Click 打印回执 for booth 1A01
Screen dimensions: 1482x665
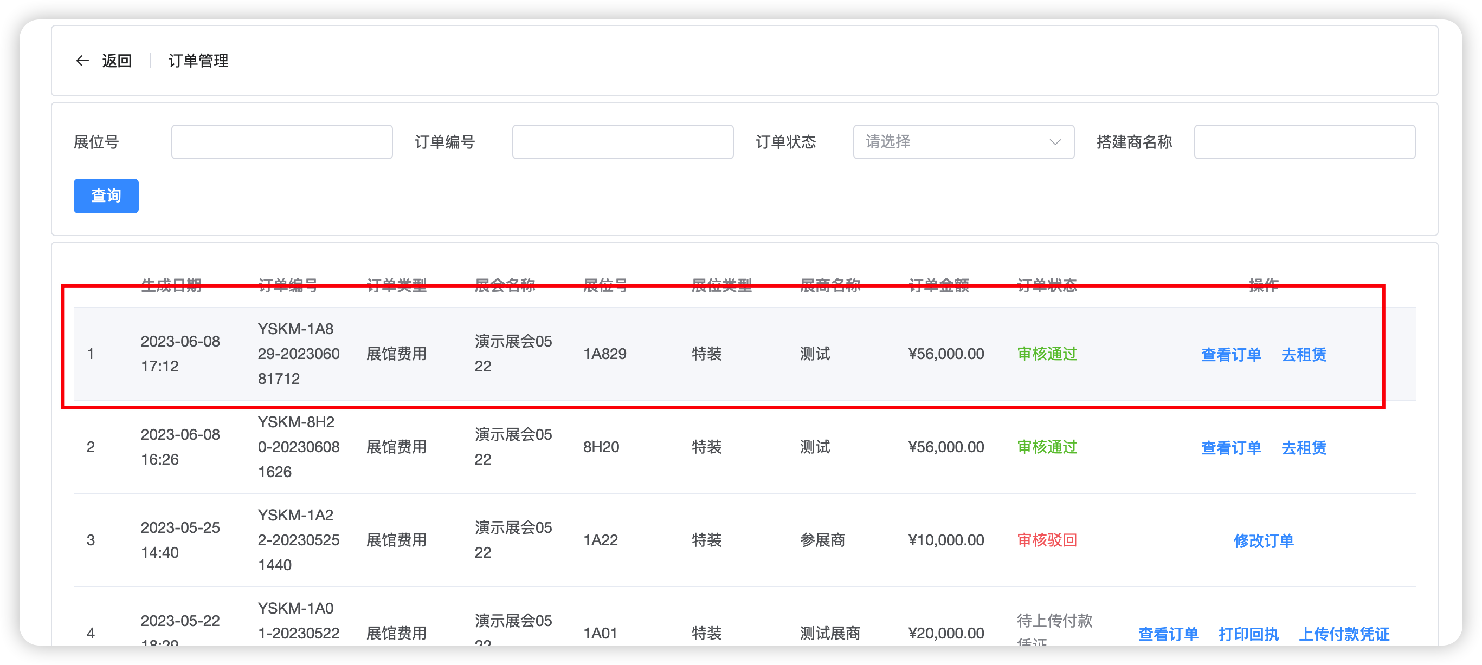point(1248,634)
